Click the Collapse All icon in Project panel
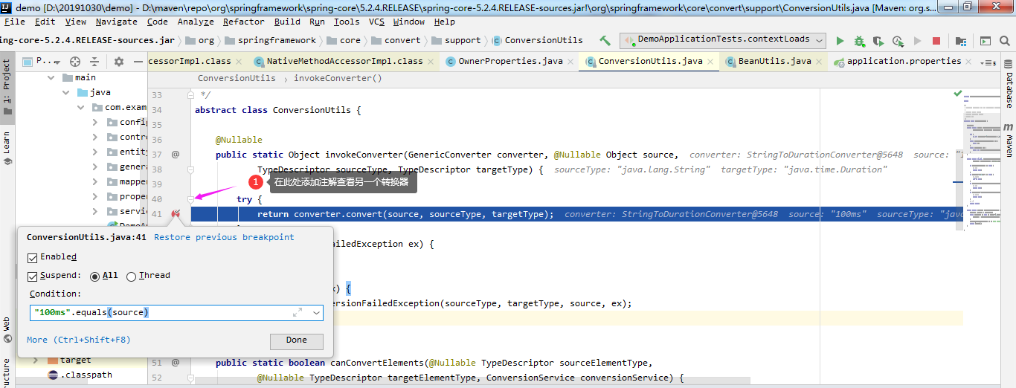1016x388 pixels. [x=96, y=61]
